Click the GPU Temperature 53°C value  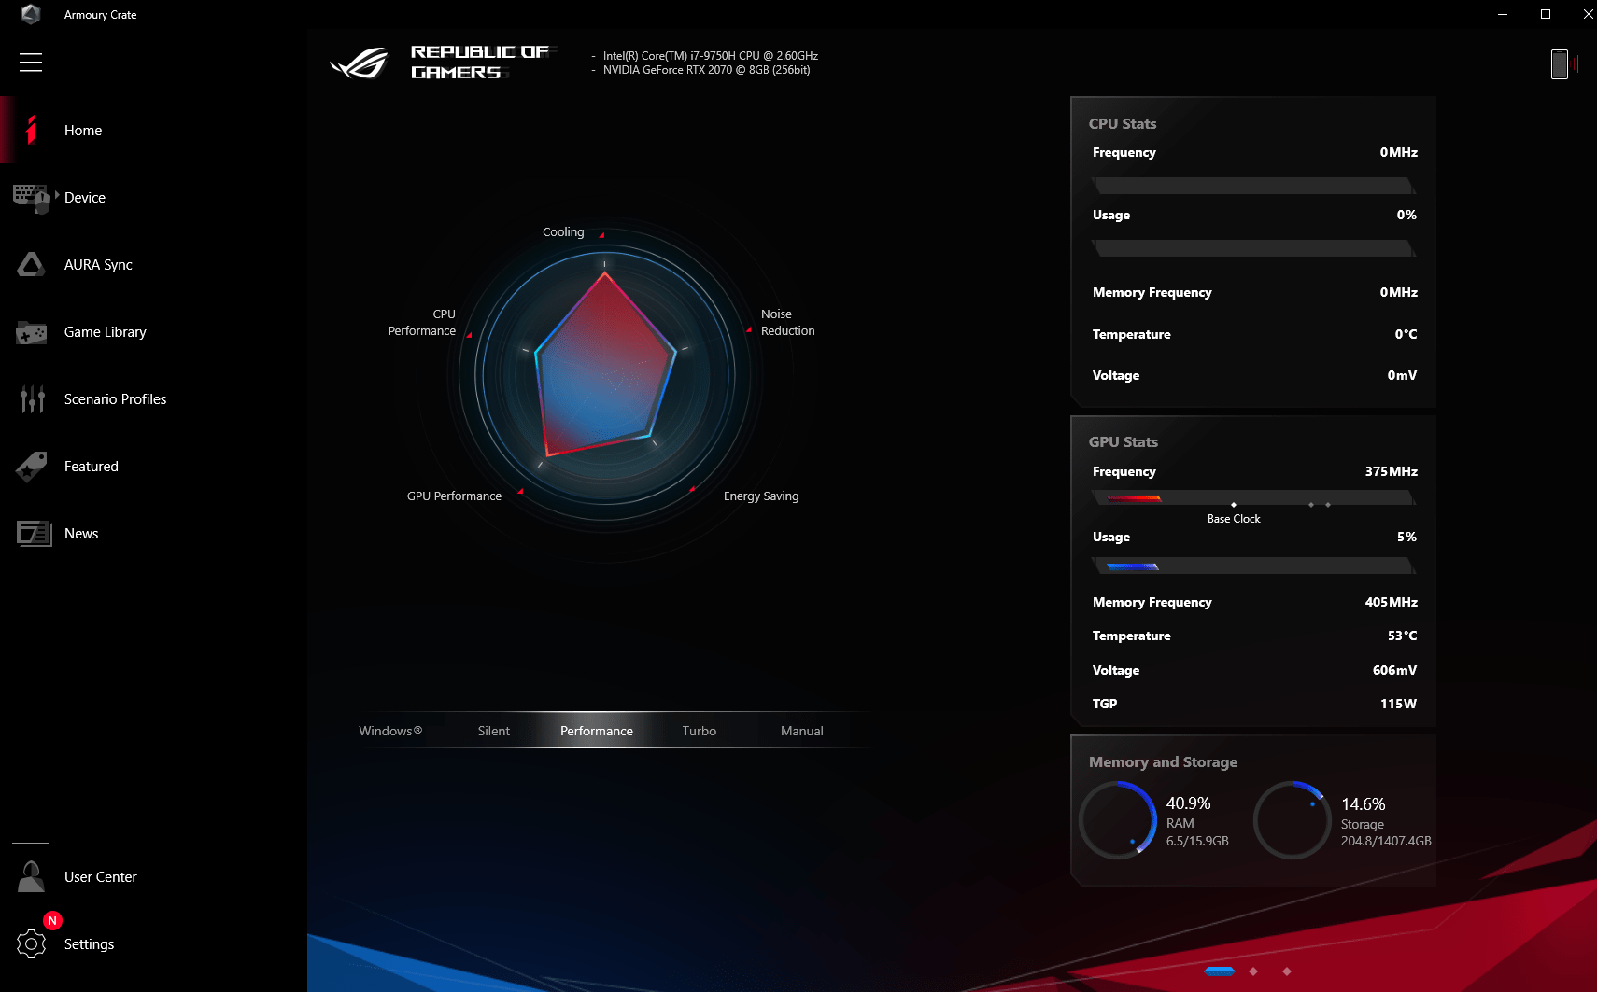click(1403, 636)
